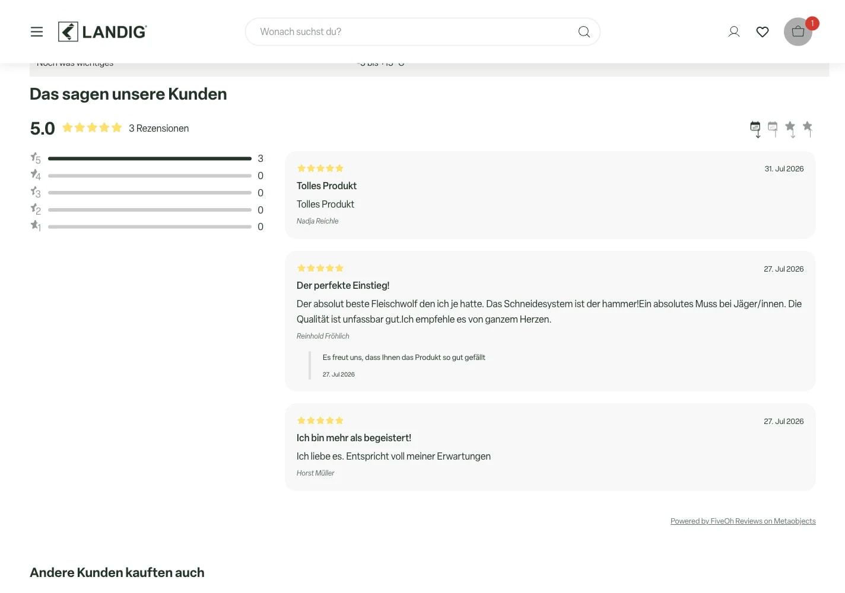The image size is (845, 593).
Task: Click the review title 'Der perfekte Einstieg!'
Action: [343, 286]
